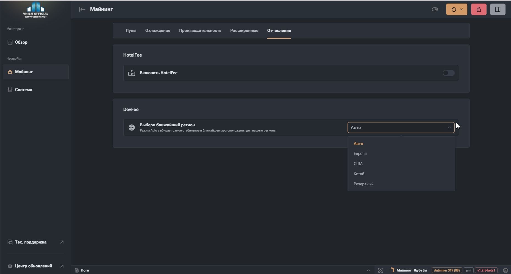Choose Европа from the region list
Screen dimensions: 511x274
[x=401, y=153]
